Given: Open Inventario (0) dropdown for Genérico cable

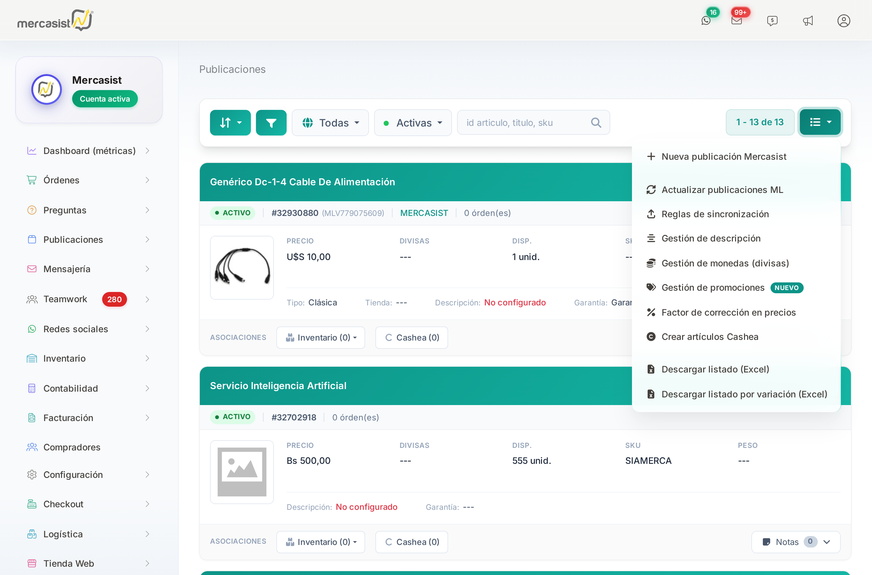Looking at the screenshot, I should [320, 337].
